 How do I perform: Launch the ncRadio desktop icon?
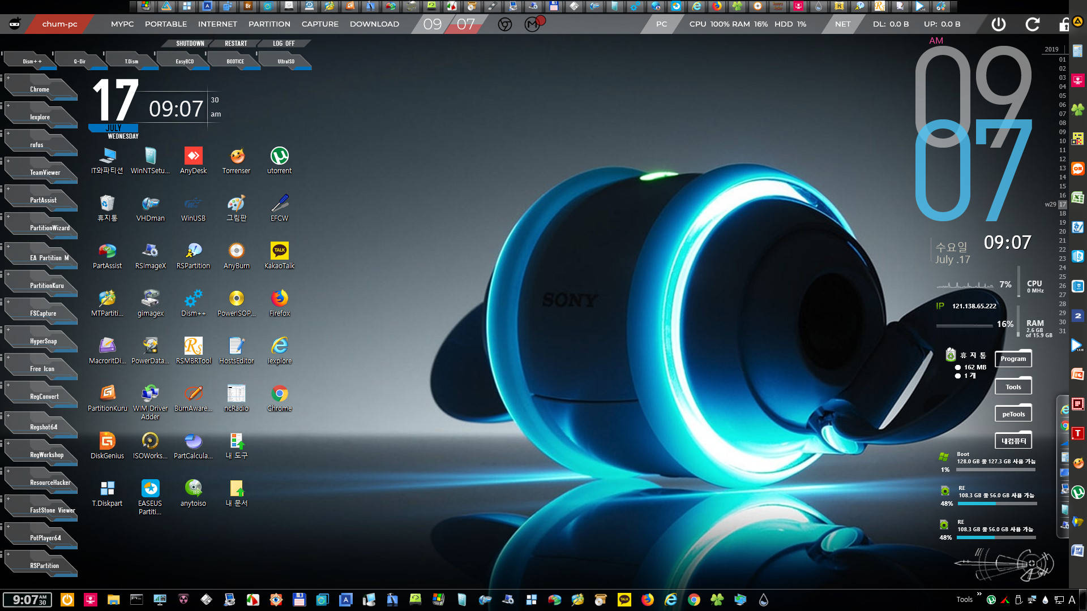point(236,398)
